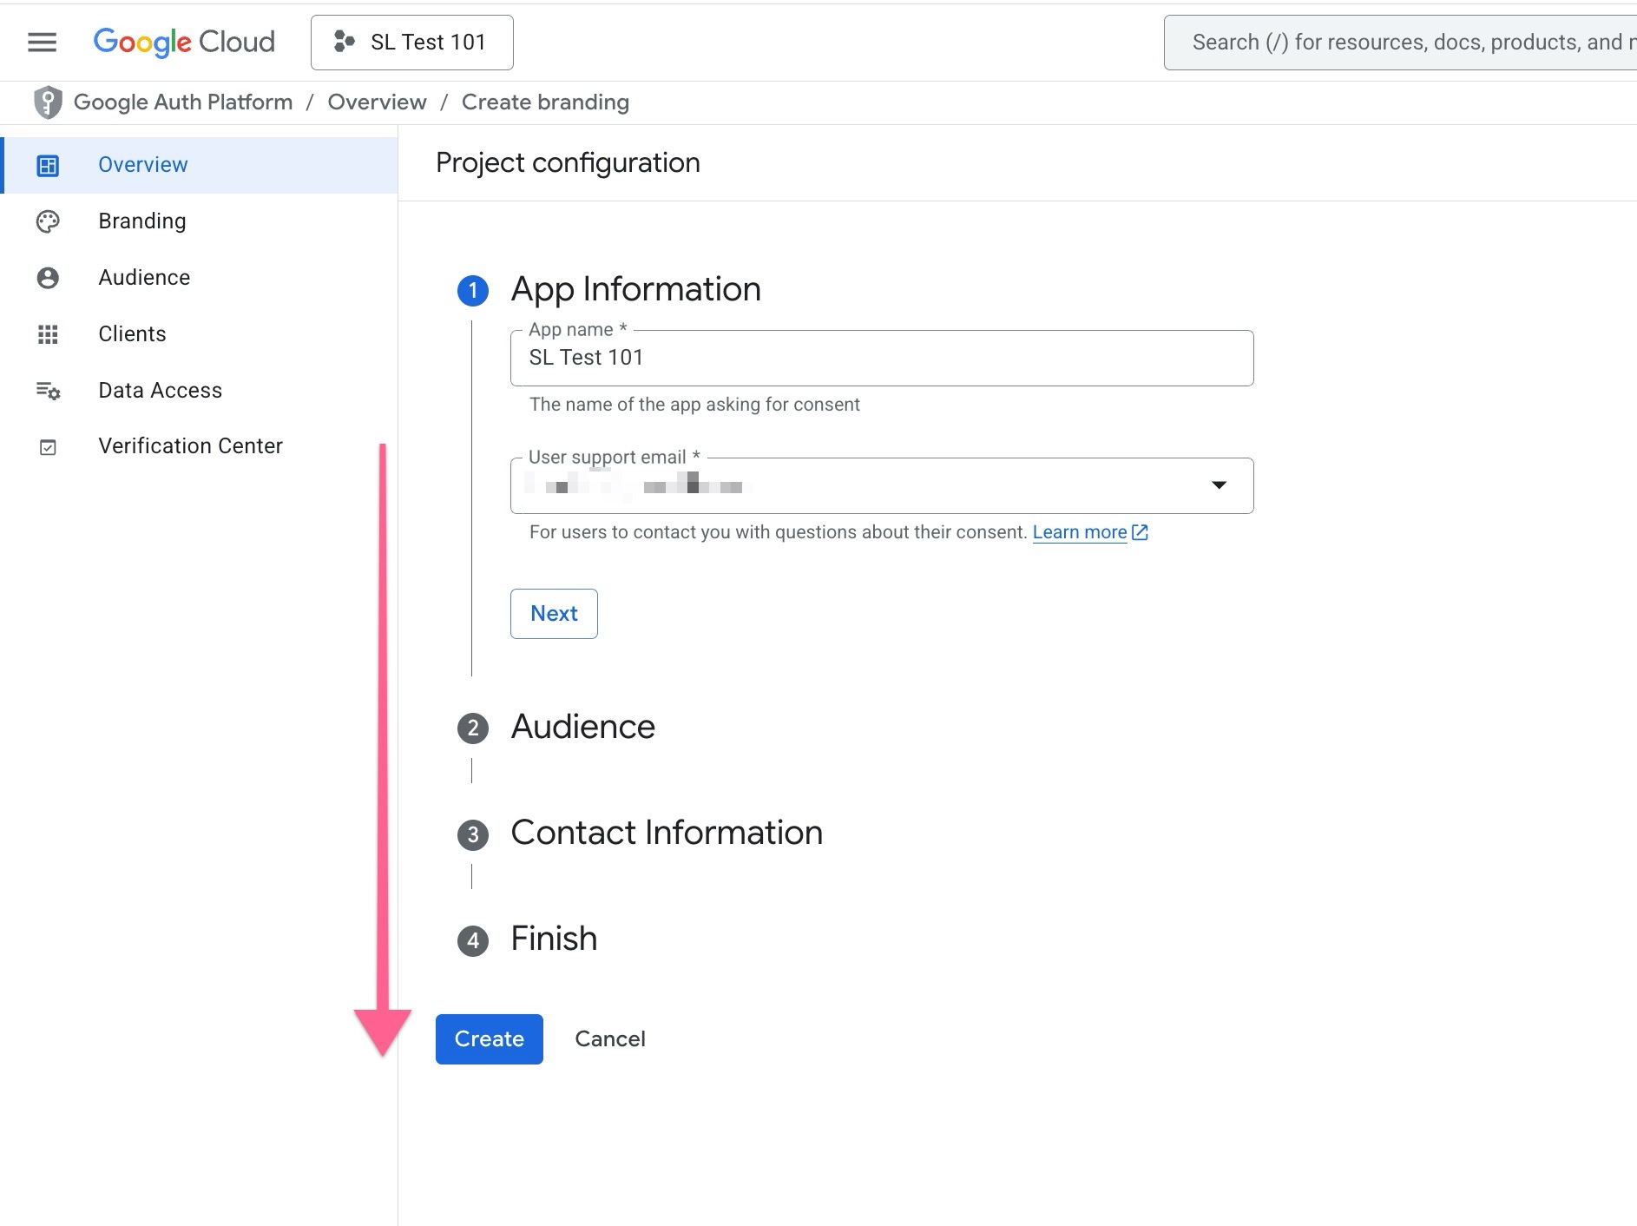Click the Audience person icon
The height and width of the screenshot is (1226, 1637).
48,278
